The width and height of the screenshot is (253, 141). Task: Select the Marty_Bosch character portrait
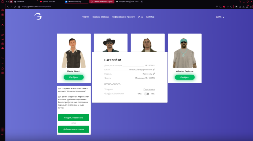click(x=73, y=53)
